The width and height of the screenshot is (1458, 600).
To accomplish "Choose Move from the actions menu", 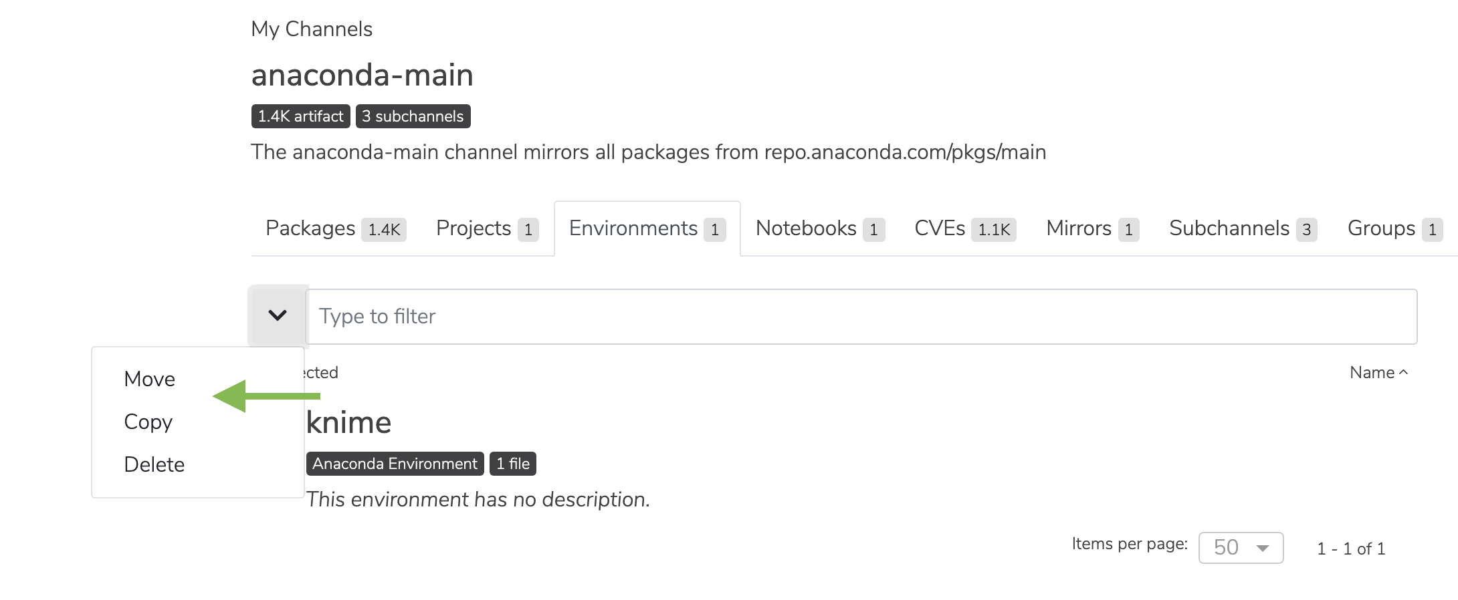I will (x=149, y=379).
